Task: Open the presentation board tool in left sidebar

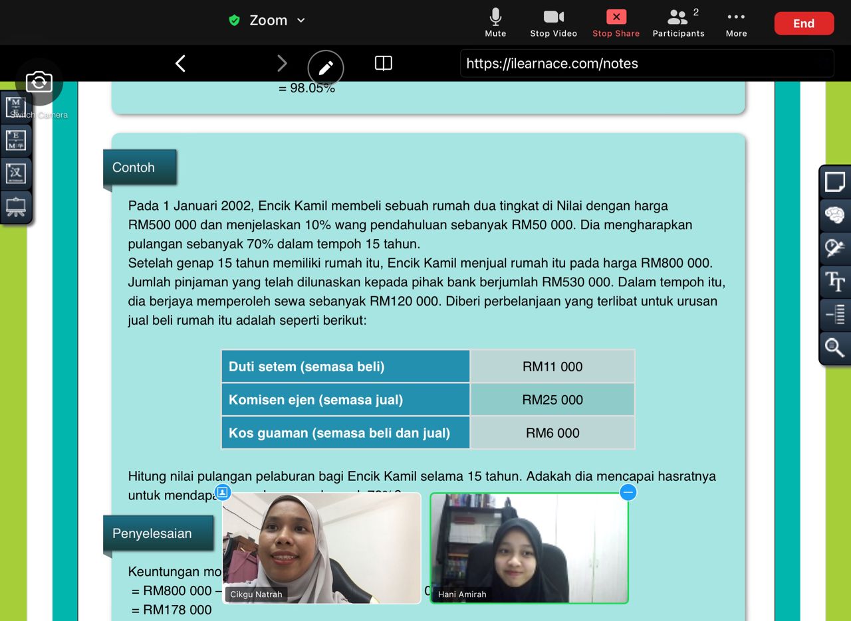Action: pyautogui.click(x=16, y=207)
